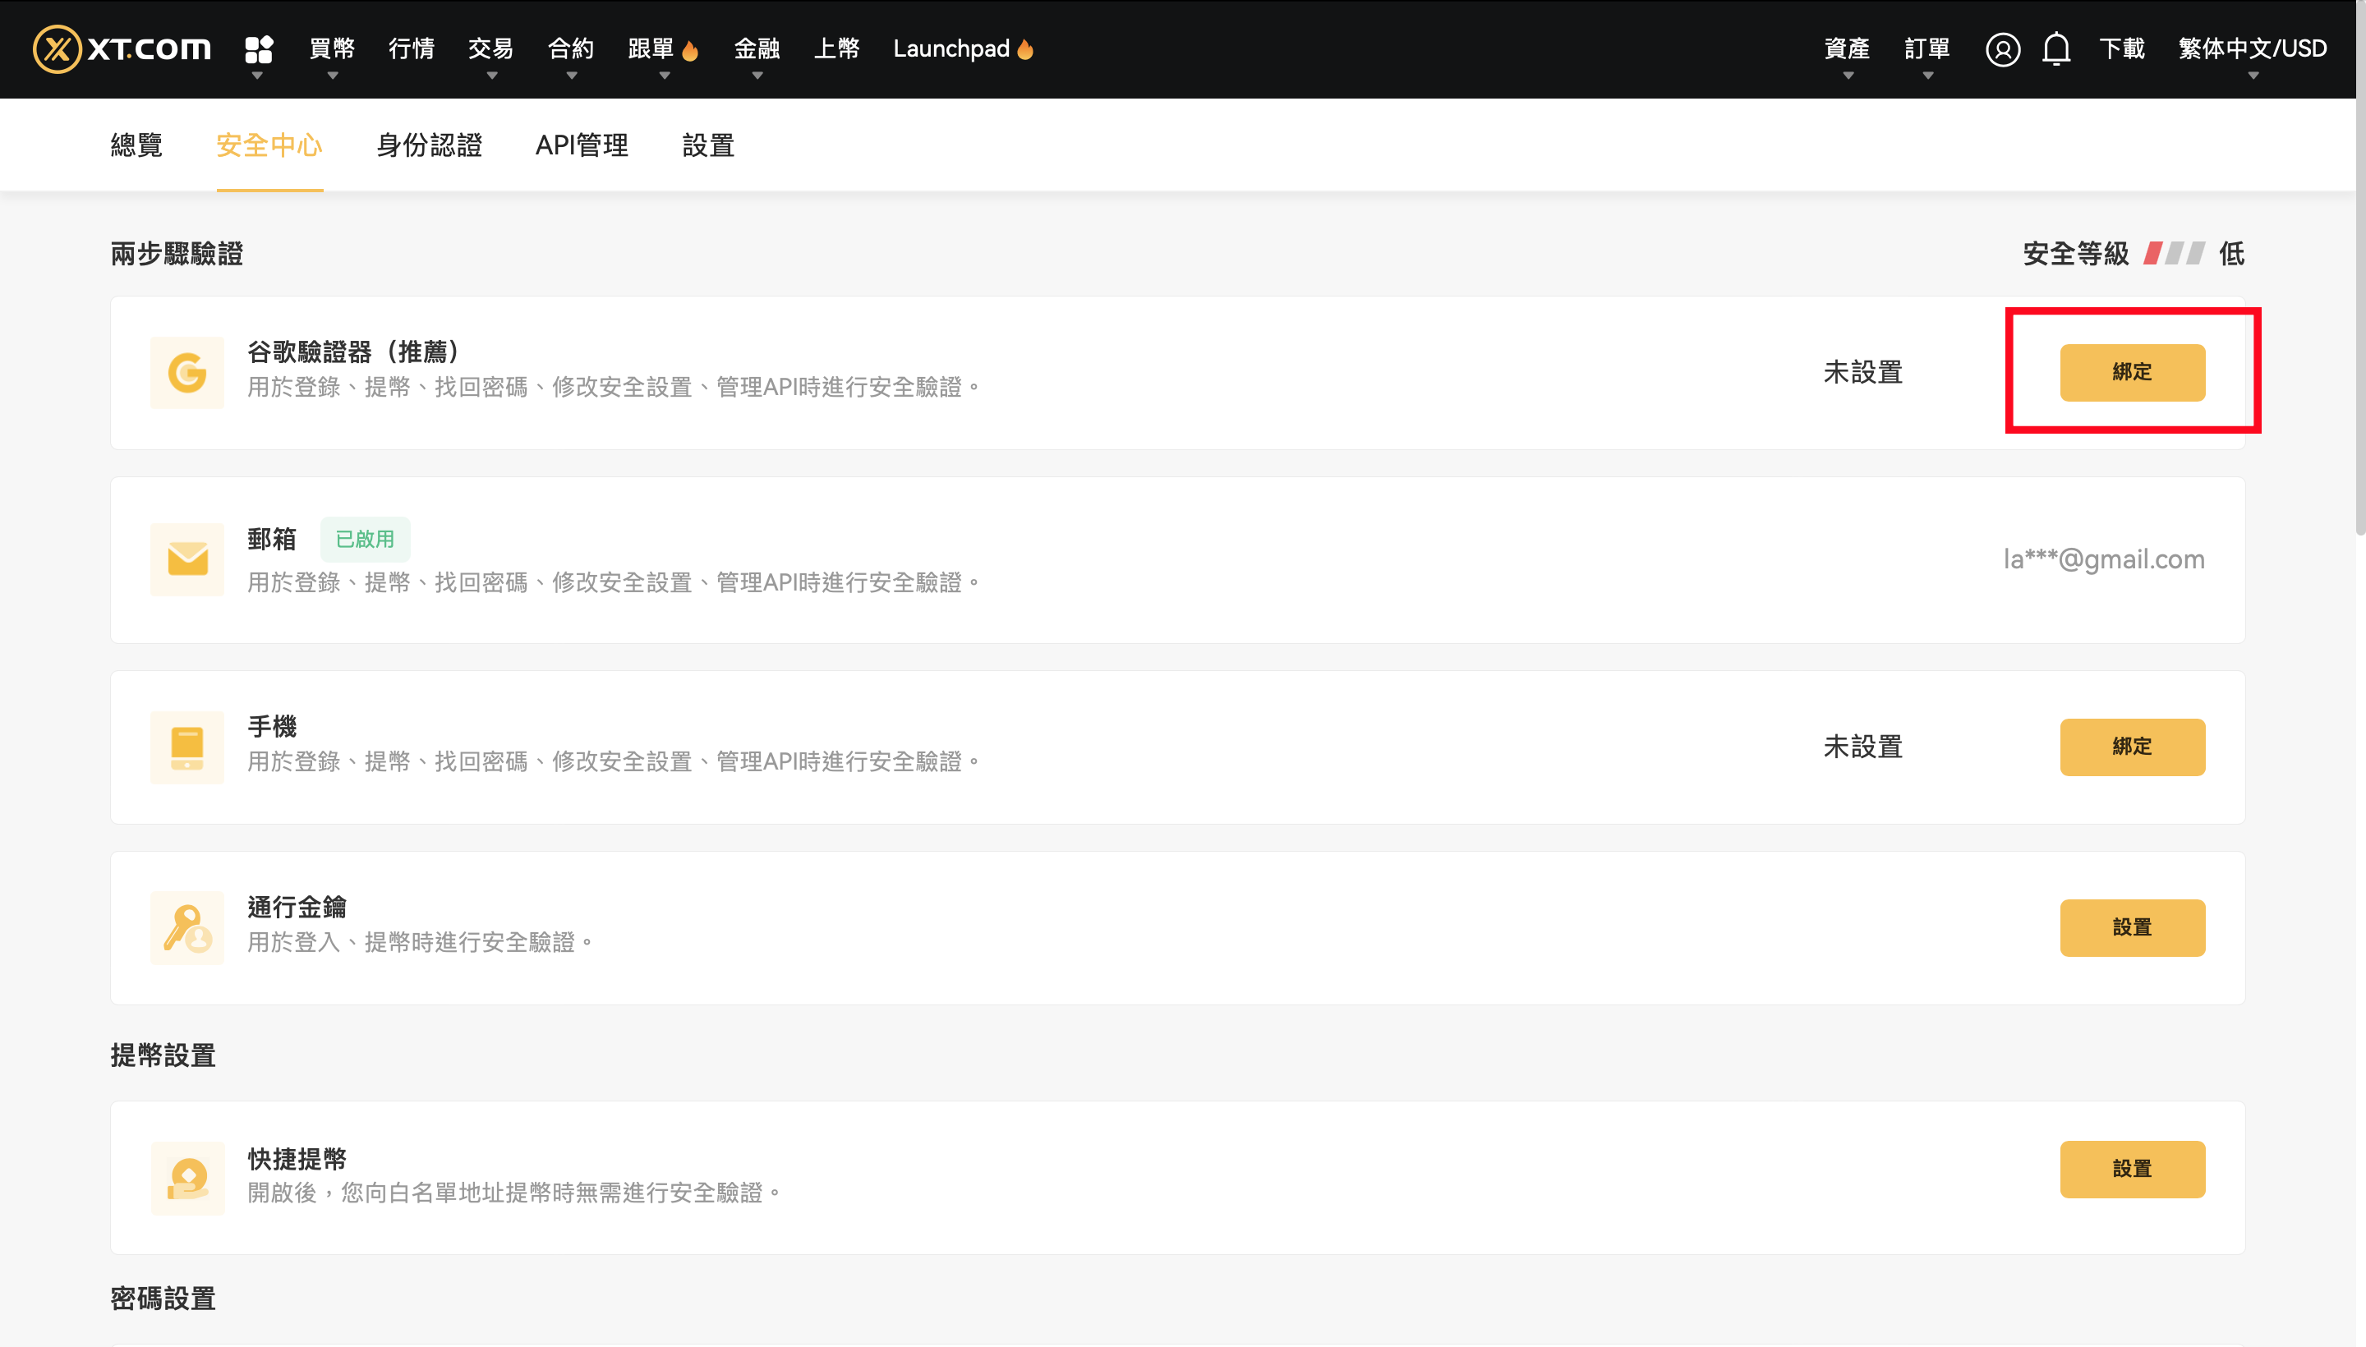Open the 上幣 listing page

click(836, 49)
